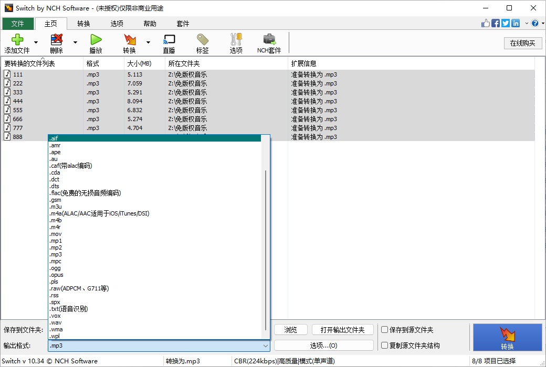Sort by 所在文件夹 column header
The height and width of the screenshot is (367, 546).
point(226,63)
